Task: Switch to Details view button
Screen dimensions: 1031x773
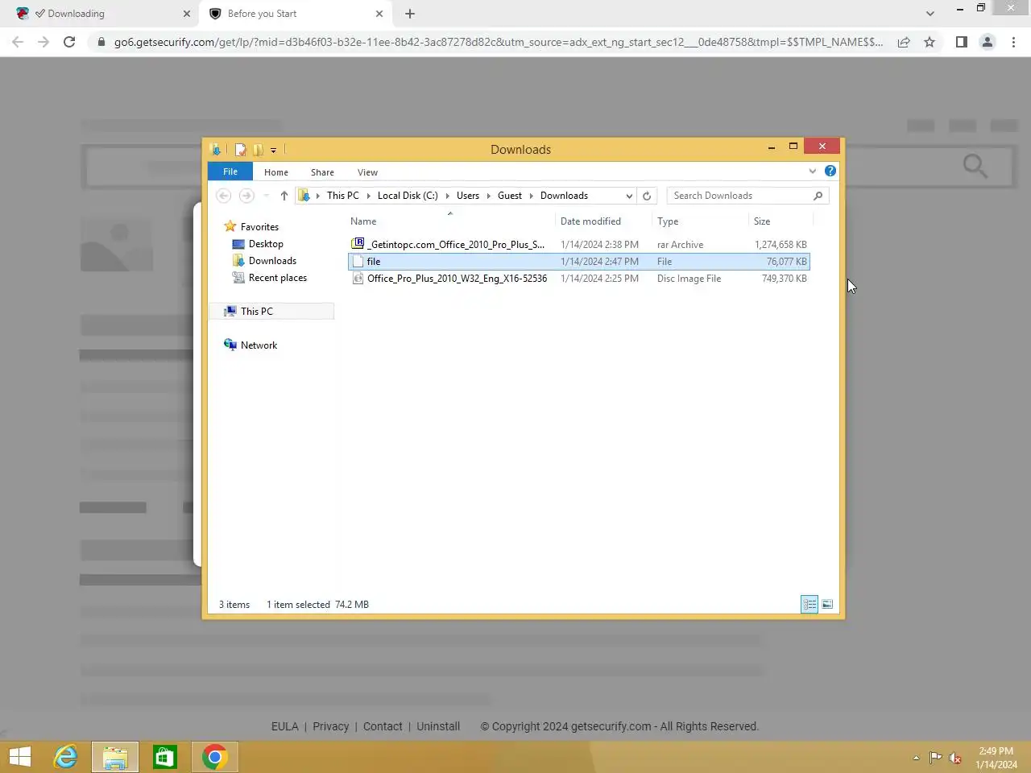Action: pos(809,604)
